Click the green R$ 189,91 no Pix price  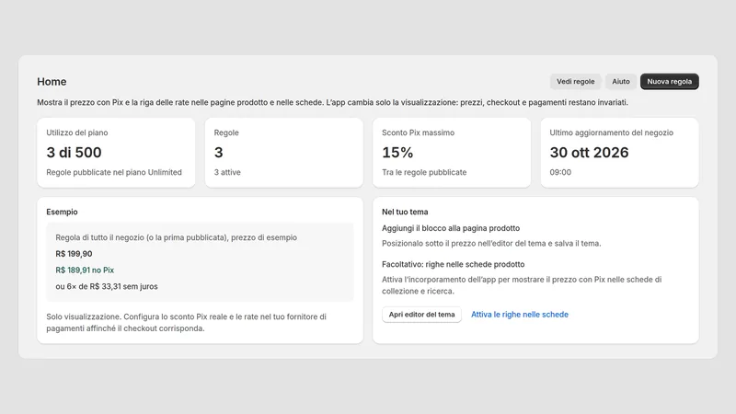85,270
